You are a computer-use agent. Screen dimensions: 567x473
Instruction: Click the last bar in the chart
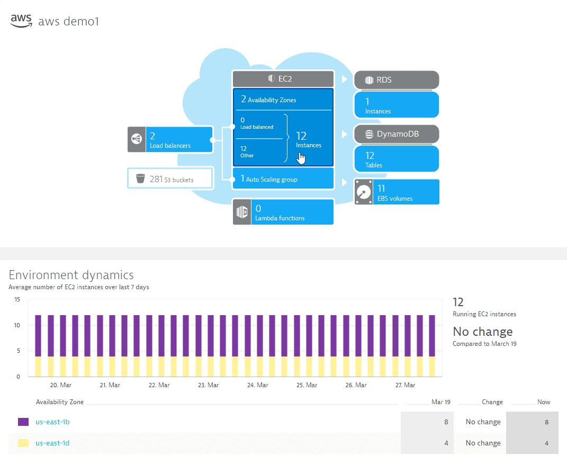point(432,345)
